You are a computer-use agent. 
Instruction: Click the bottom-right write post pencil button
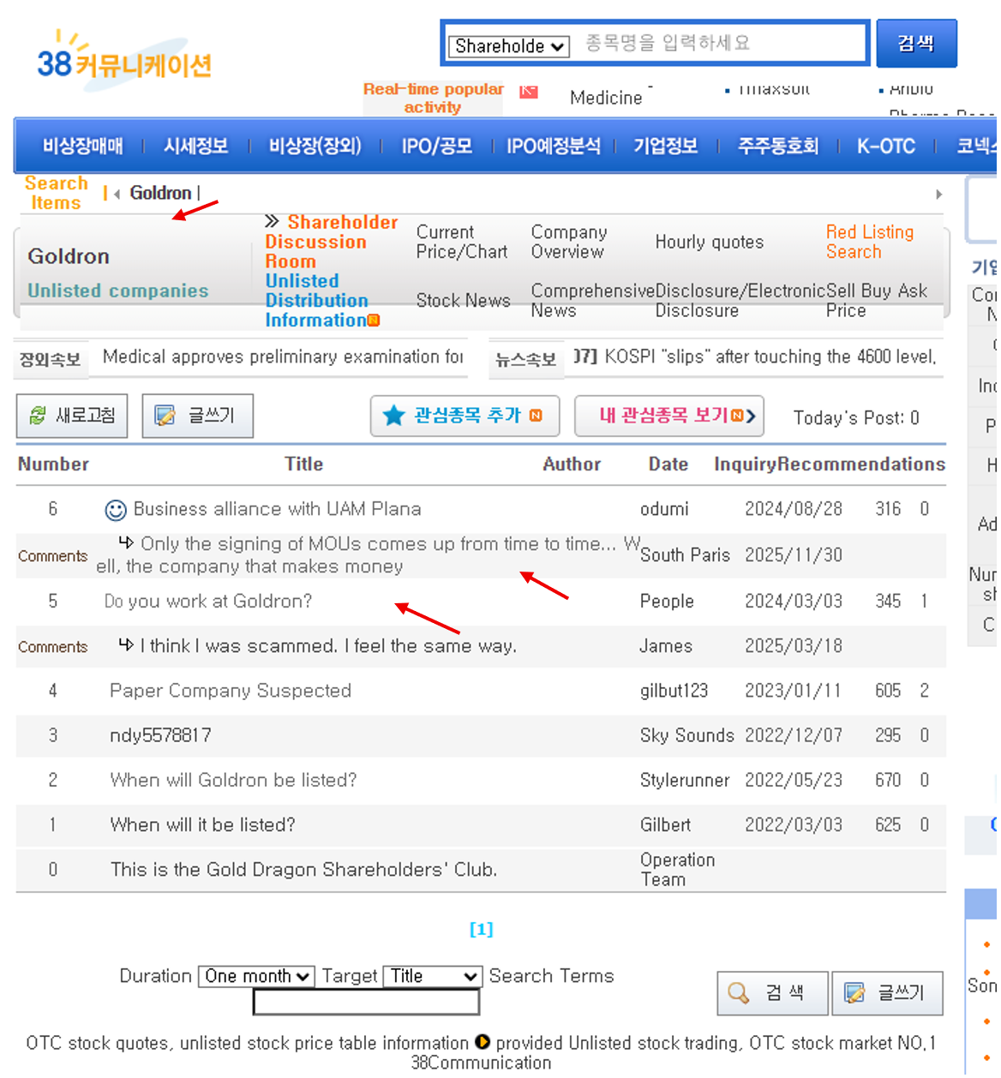(887, 992)
